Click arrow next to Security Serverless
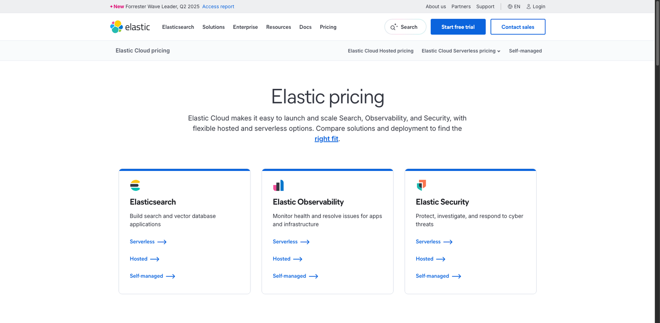The width and height of the screenshot is (660, 323). click(448, 242)
